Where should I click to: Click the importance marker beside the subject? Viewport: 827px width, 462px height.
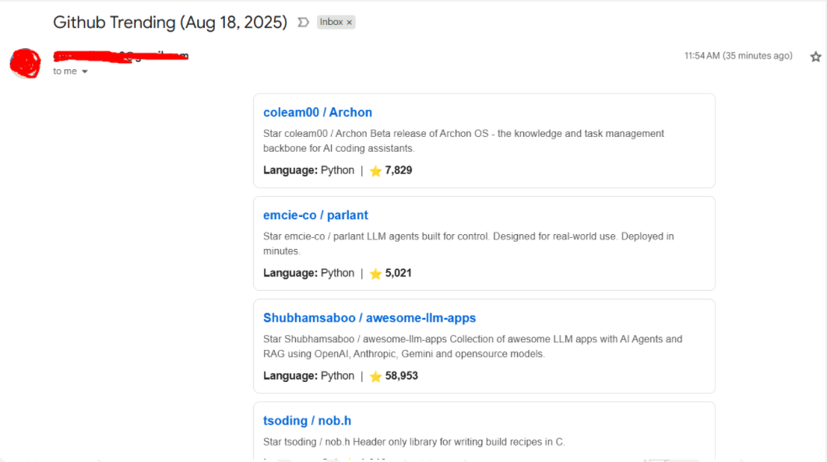click(303, 23)
